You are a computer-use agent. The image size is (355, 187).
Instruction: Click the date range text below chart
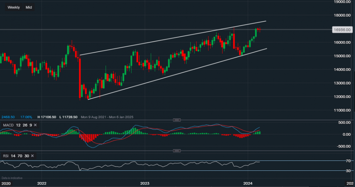click(106, 117)
